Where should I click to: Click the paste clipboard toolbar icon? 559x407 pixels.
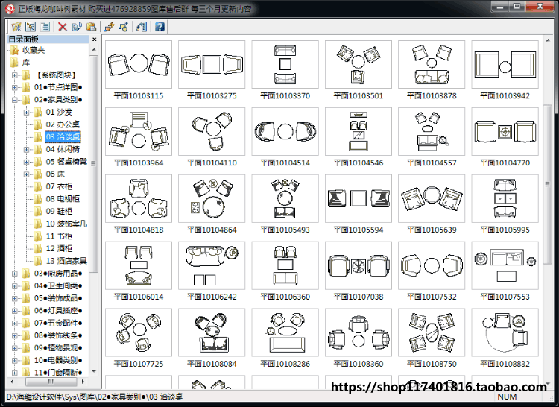click(91, 26)
